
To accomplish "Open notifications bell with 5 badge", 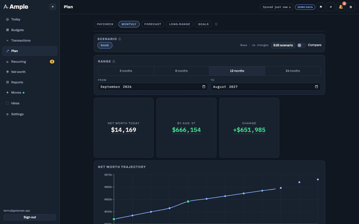I will 341,7.
